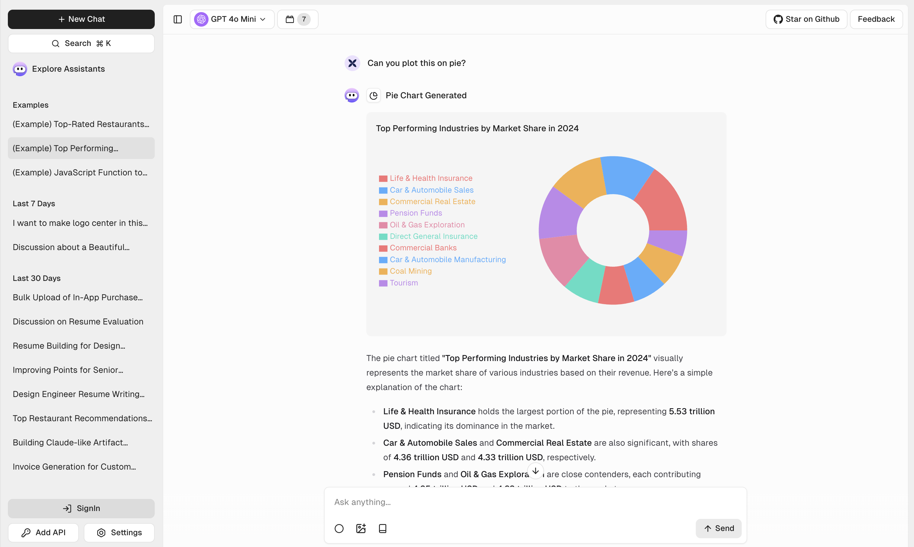
Task: Toggle the Life & Health Insurance legend item
Action: (x=431, y=178)
